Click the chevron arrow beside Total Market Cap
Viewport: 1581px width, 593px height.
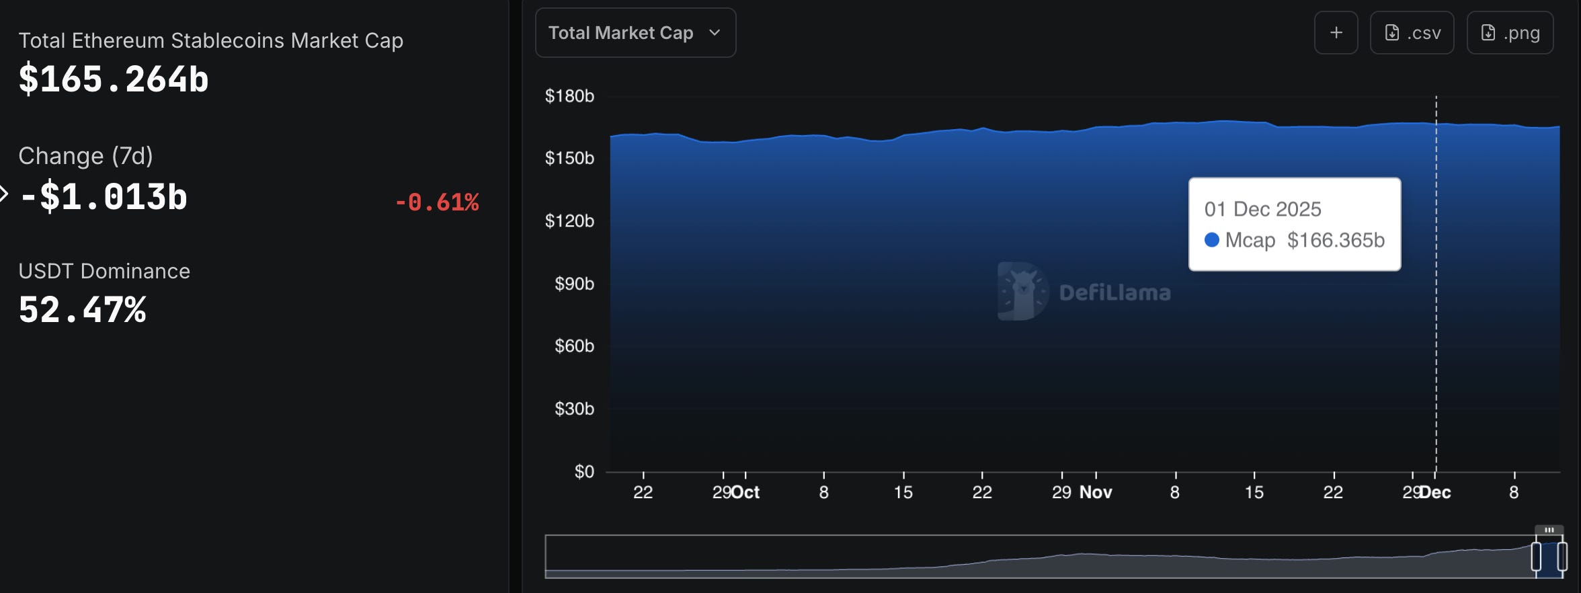pos(715,33)
